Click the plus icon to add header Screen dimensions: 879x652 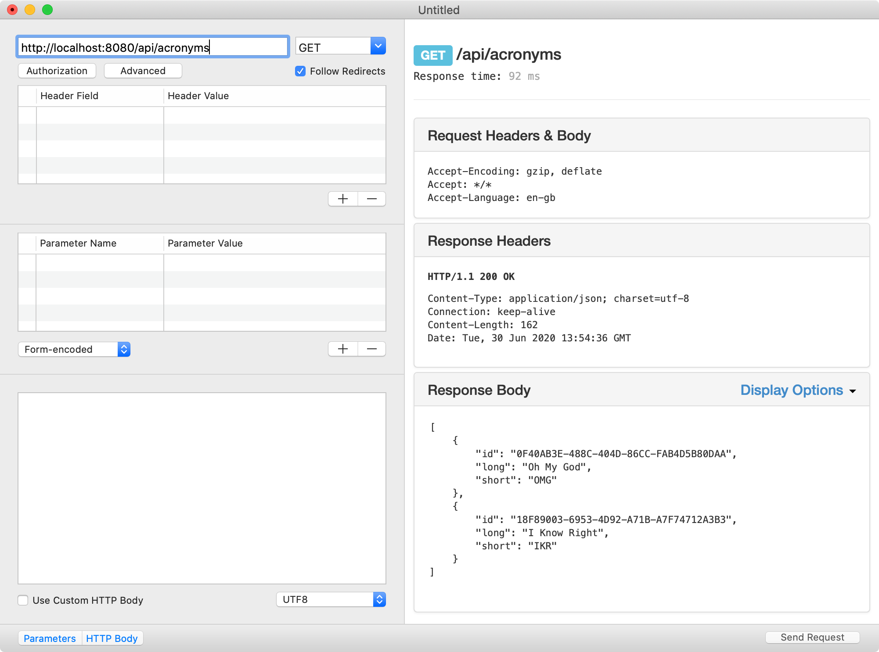(x=342, y=199)
